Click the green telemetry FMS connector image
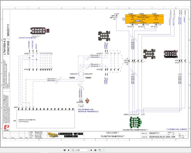This screenshot has width=191, height=153. click(136, 123)
